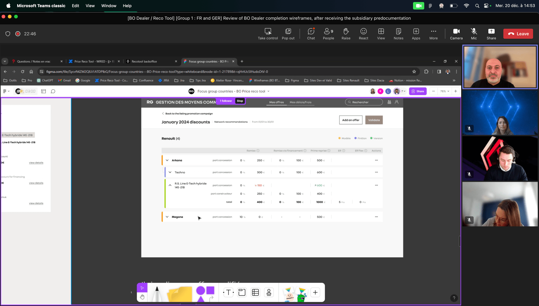Open the Figma main menu dropdown
539x306 pixels.
click(6, 91)
